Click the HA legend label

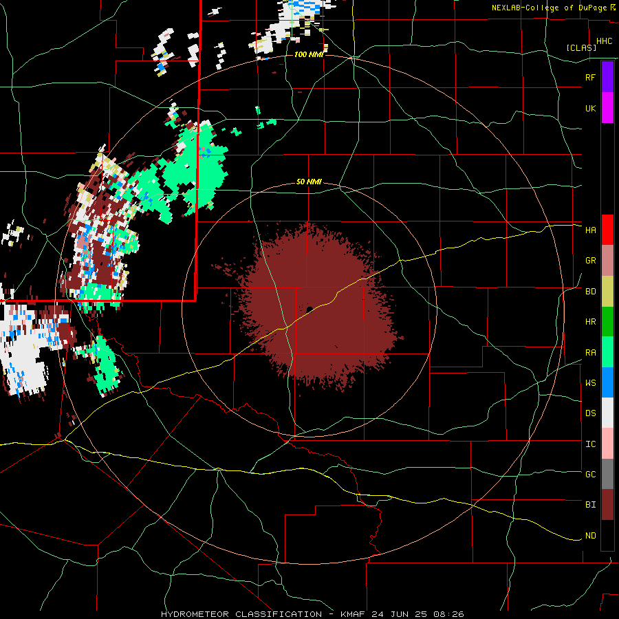point(590,230)
